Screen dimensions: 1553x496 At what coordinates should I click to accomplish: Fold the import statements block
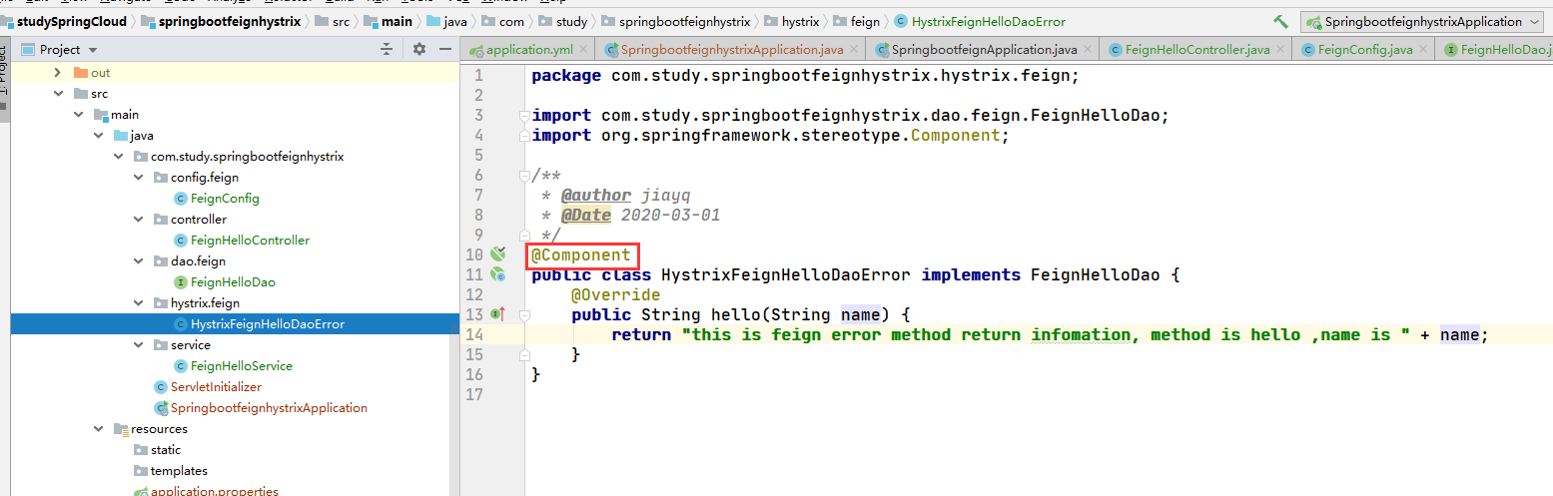coord(524,116)
